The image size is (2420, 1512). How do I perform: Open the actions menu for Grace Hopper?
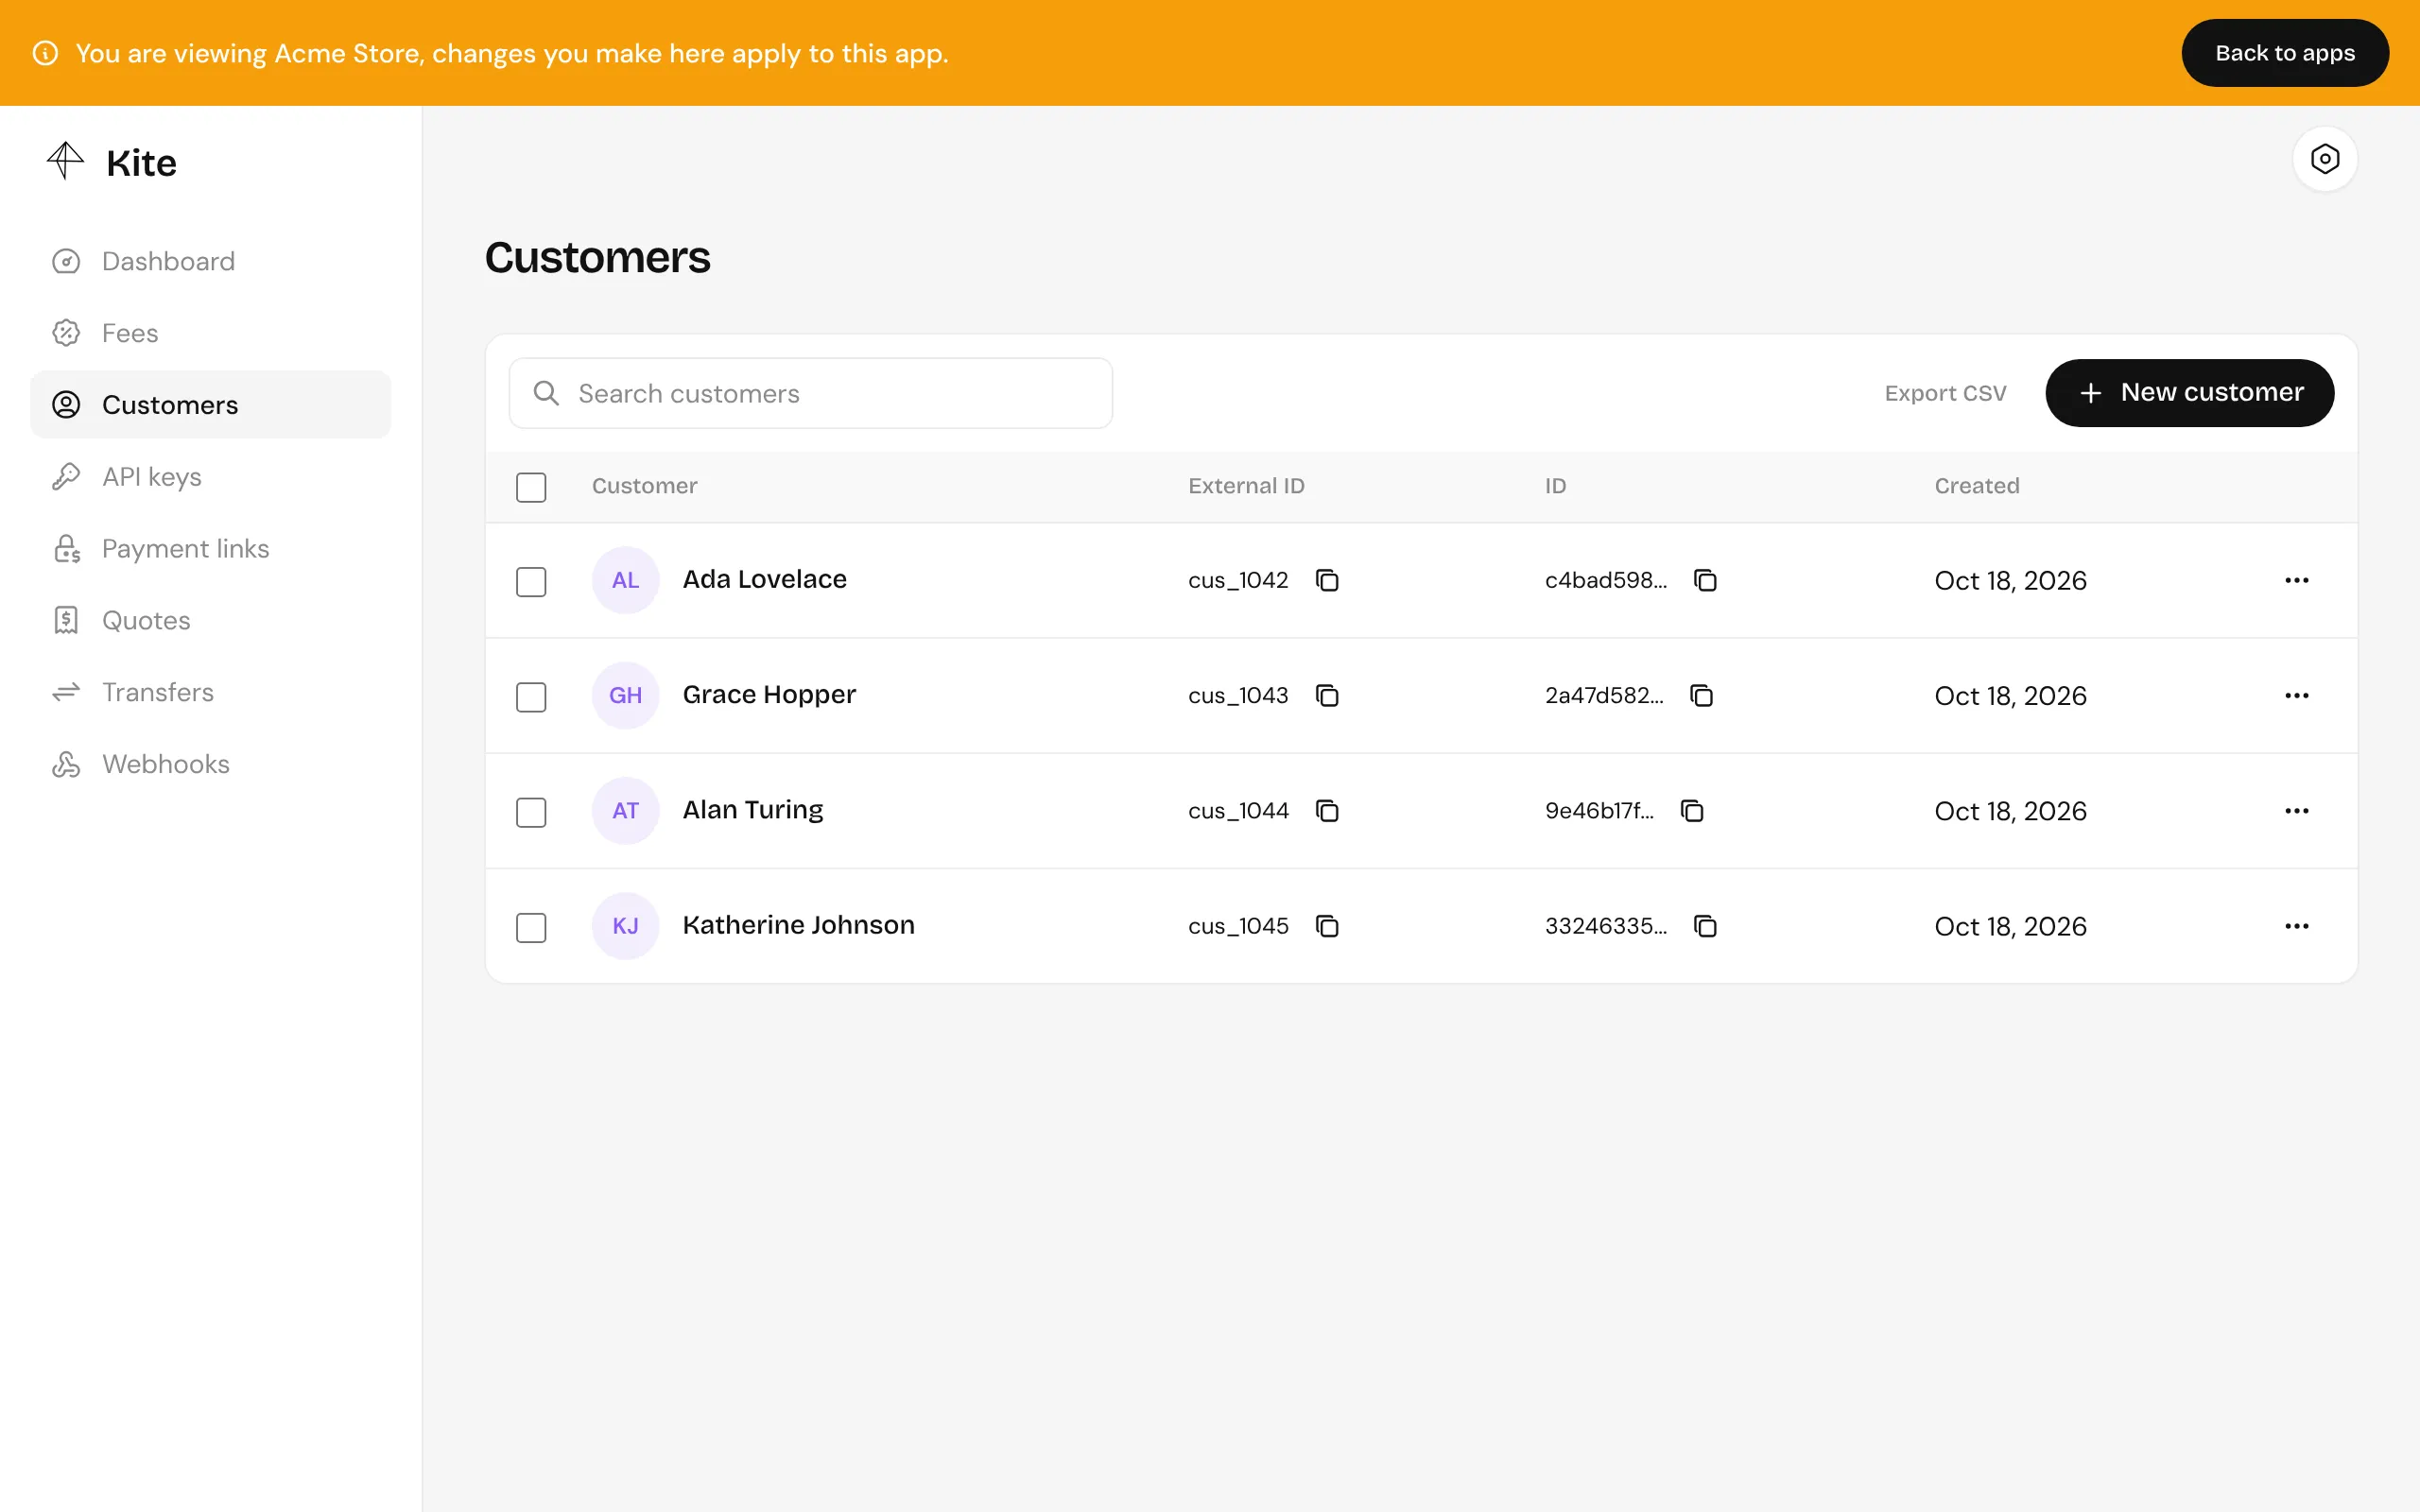(2296, 695)
